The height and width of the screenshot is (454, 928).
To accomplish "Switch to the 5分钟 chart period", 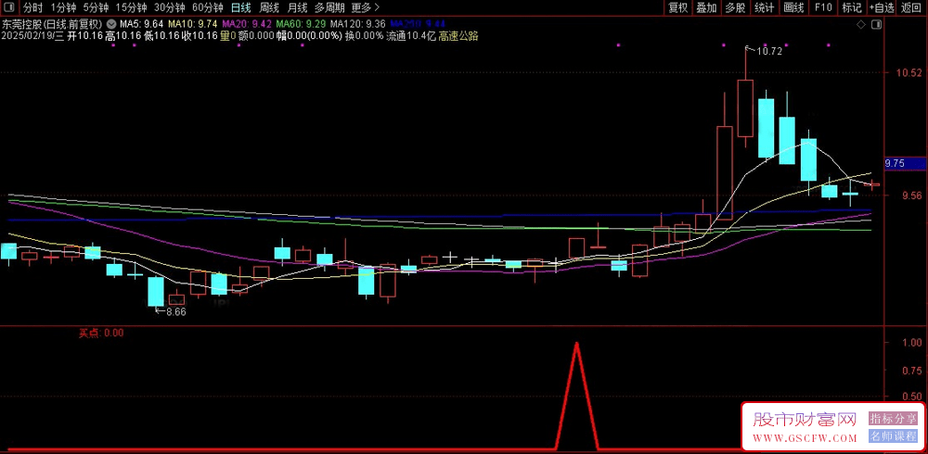I will 96,7.
